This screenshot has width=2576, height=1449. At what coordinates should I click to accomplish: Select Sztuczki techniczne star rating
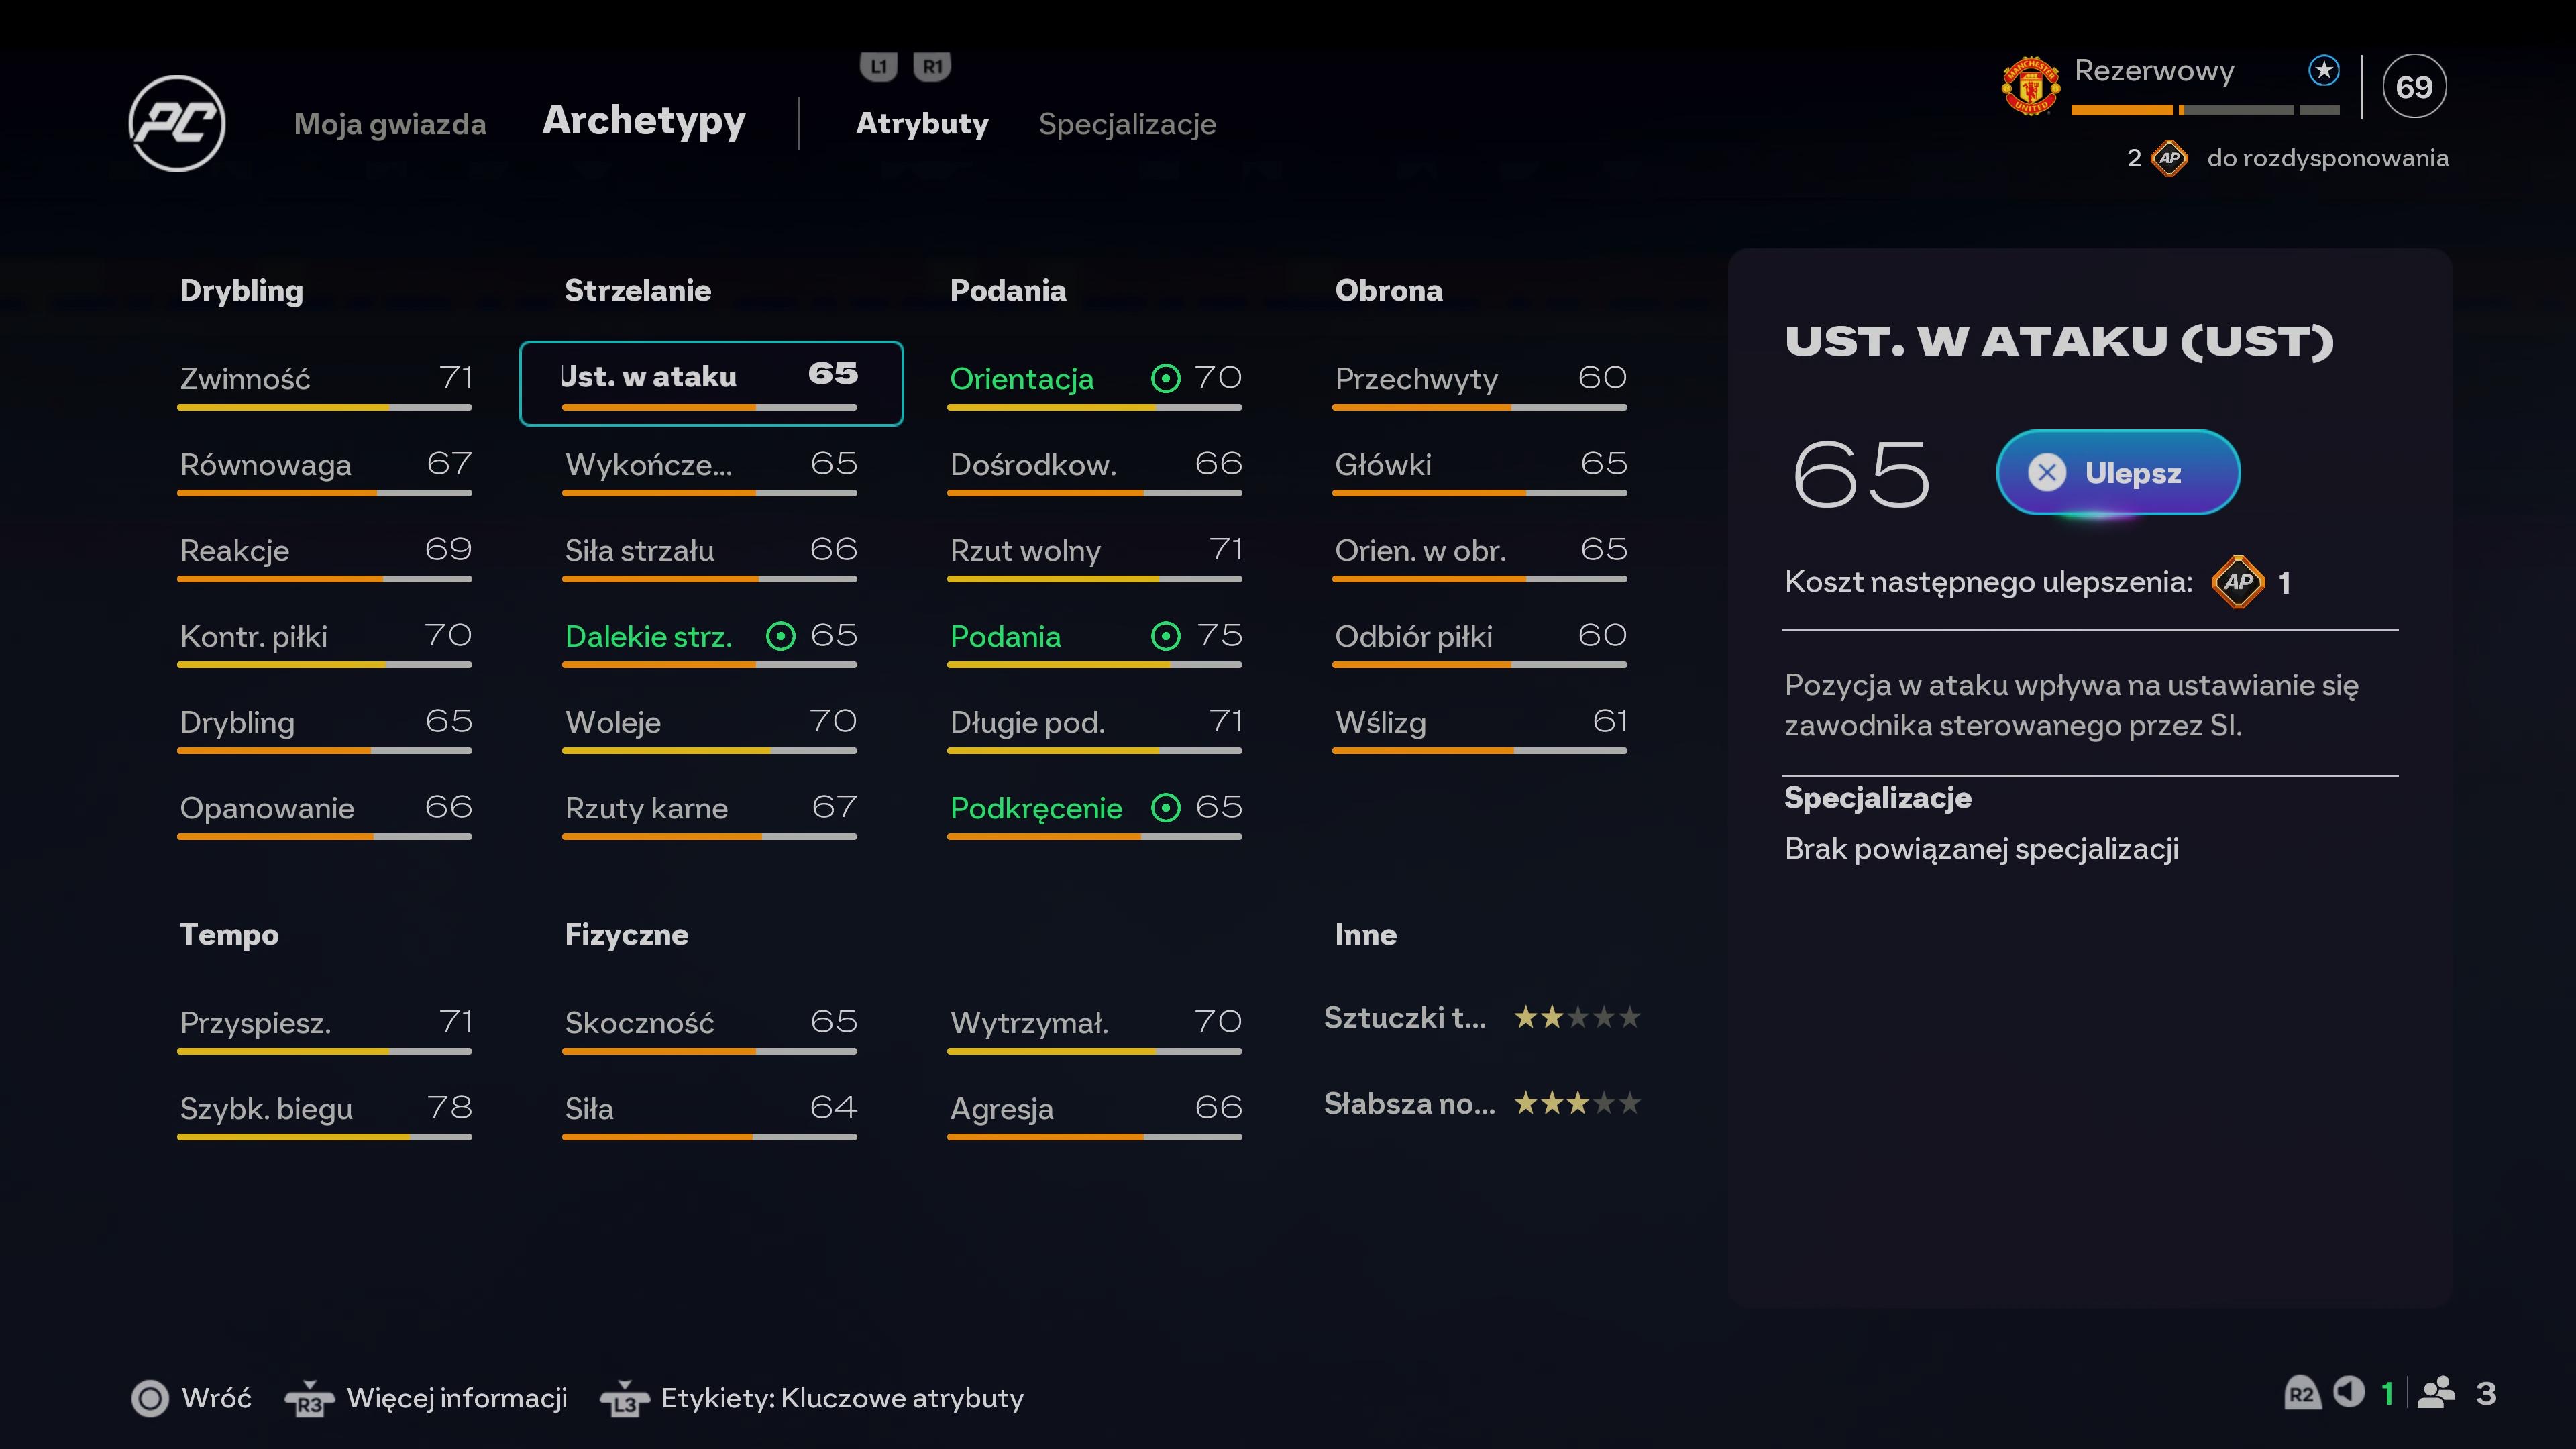click(1577, 1018)
